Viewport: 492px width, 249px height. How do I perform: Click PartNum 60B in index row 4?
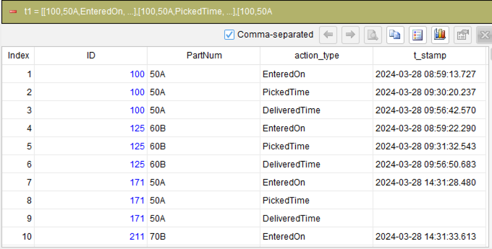(x=157, y=128)
